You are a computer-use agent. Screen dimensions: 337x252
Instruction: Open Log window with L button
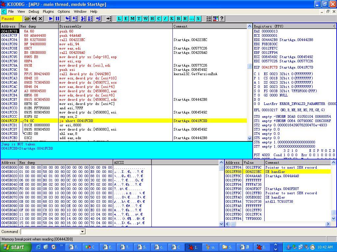pyautogui.click(x=119, y=19)
